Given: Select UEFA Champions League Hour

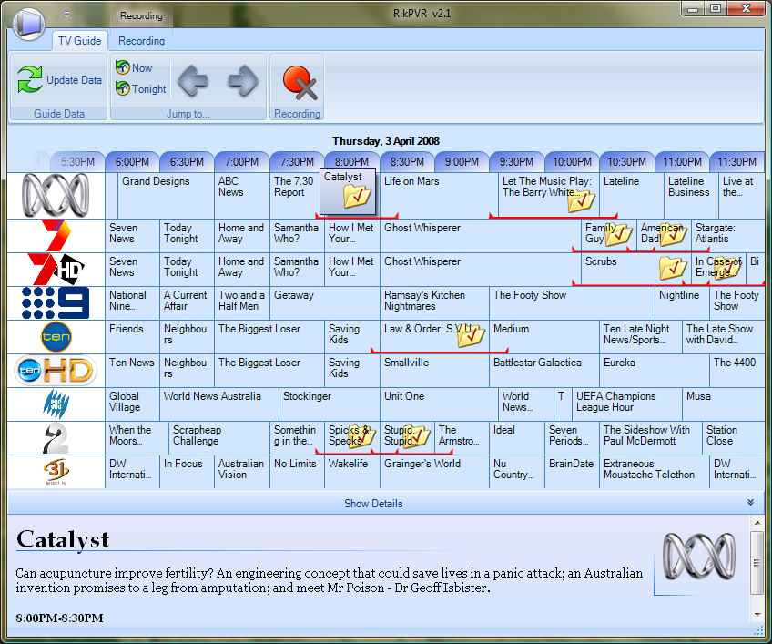Looking at the screenshot, I should click(x=627, y=404).
